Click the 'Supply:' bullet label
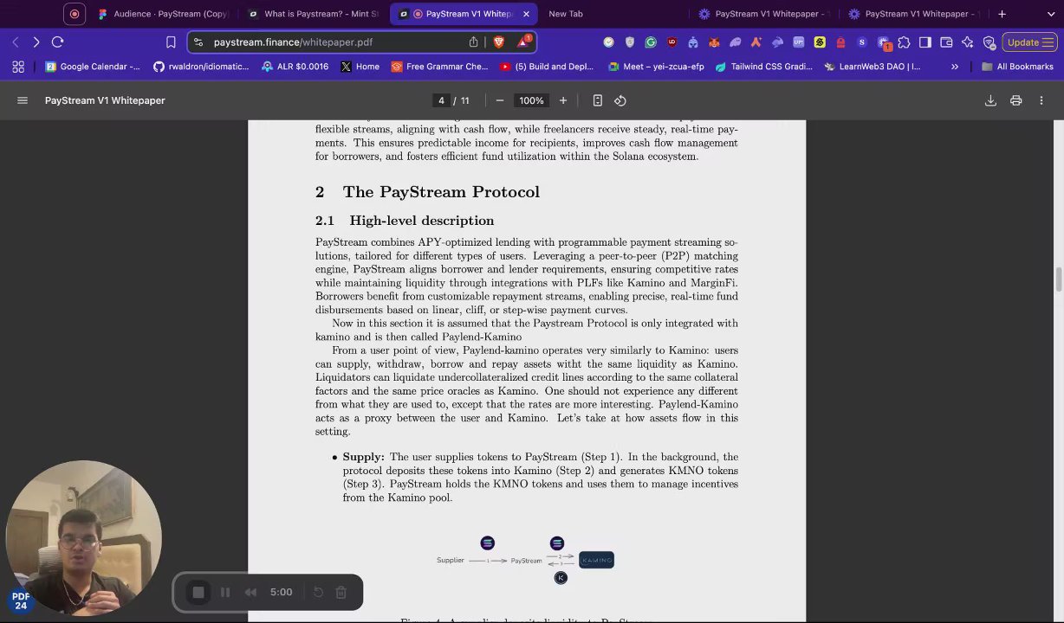Viewport: 1064px width, 623px height. click(x=363, y=457)
